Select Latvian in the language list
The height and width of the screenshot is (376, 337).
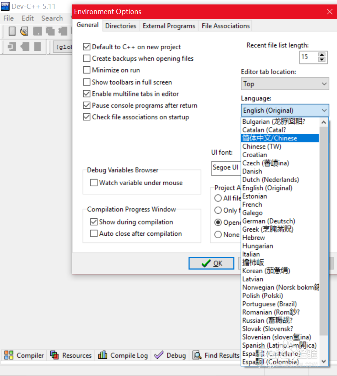(280, 279)
